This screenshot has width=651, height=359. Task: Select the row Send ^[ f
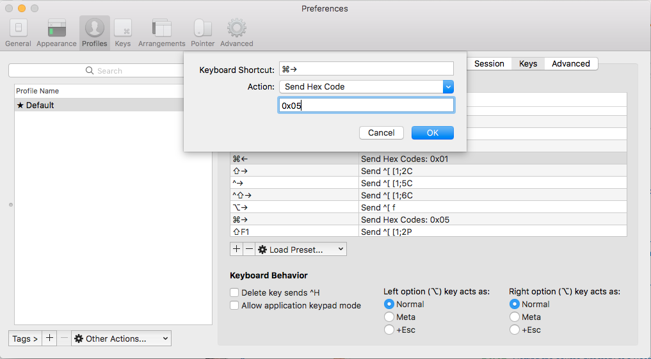[428, 207]
